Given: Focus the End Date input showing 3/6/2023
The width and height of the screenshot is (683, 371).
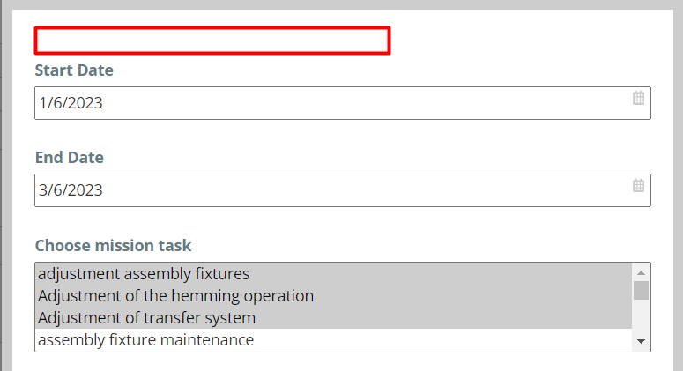Looking at the screenshot, I should [x=343, y=190].
